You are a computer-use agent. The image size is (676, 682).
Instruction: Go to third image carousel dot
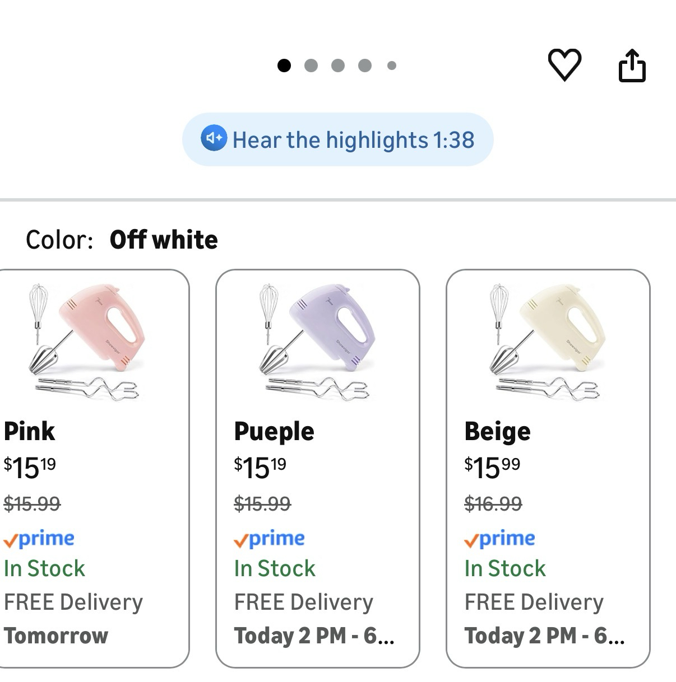[x=338, y=66]
